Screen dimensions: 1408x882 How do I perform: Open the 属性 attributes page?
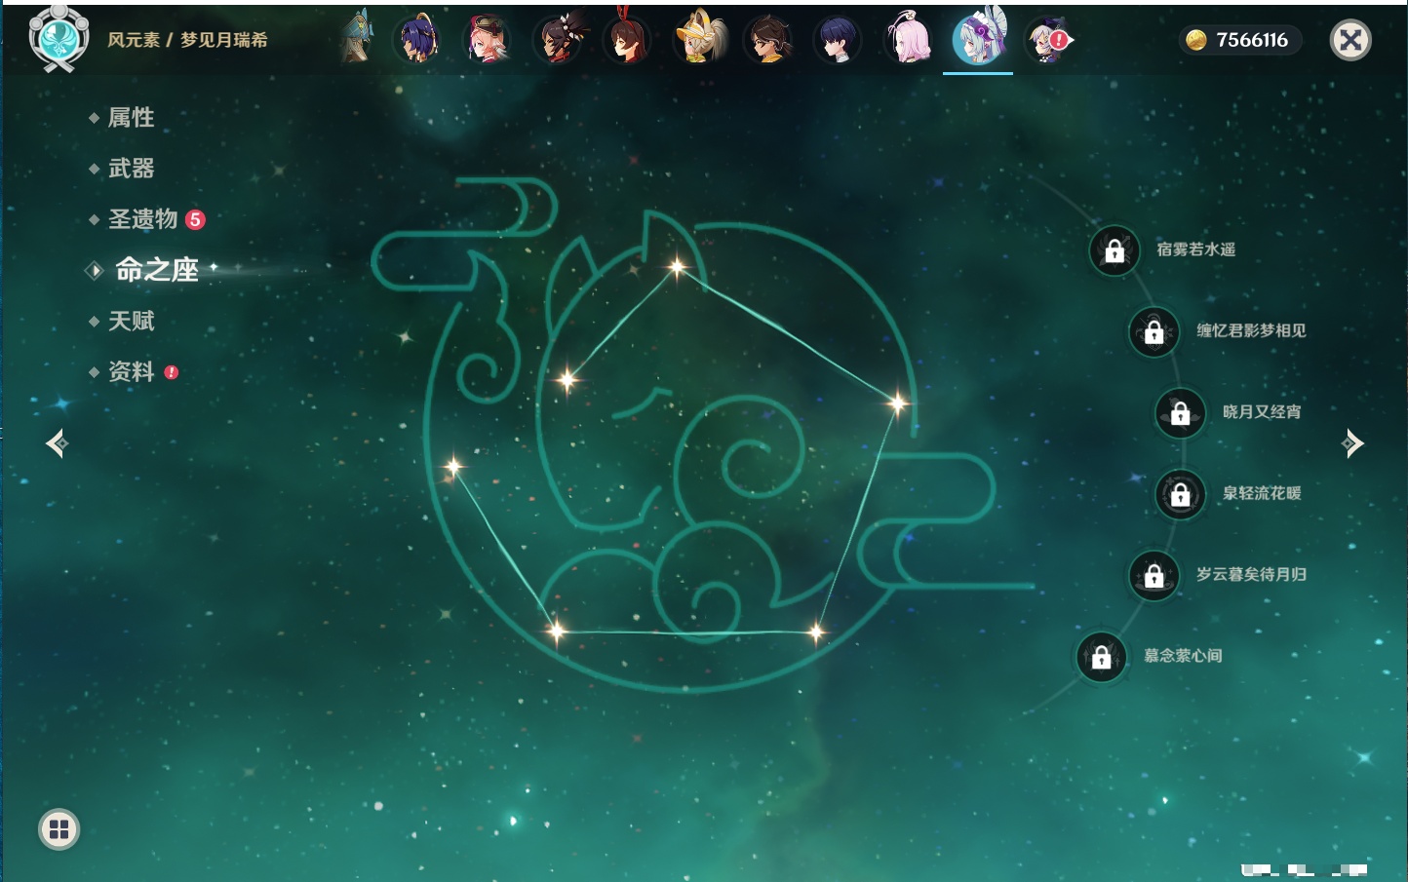(x=131, y=118)
